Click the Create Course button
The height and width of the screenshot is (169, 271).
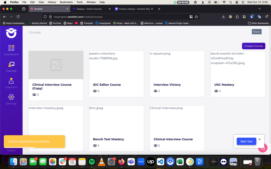click(253, 46)
